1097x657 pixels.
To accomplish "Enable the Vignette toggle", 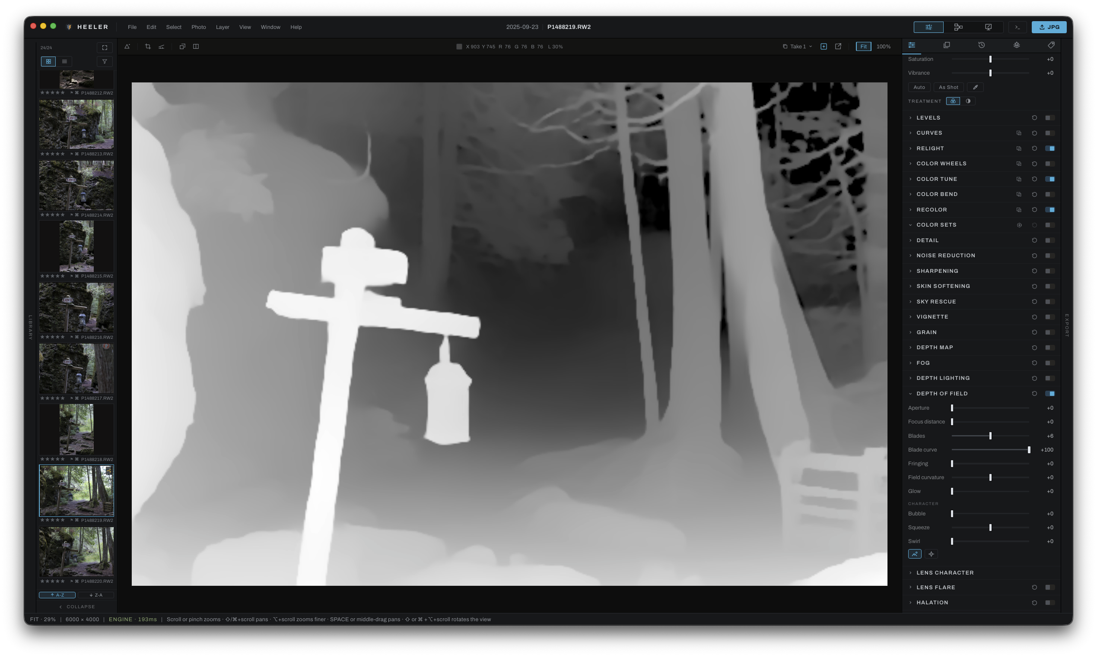I will coord(1049,317).
